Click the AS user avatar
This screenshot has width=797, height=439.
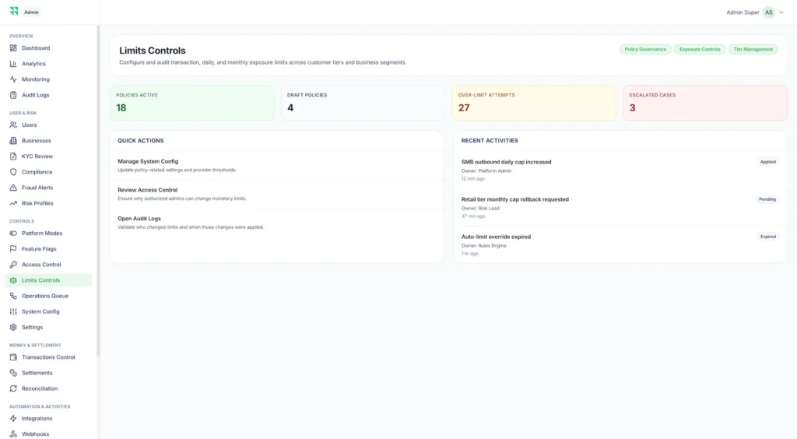(768, 12)
